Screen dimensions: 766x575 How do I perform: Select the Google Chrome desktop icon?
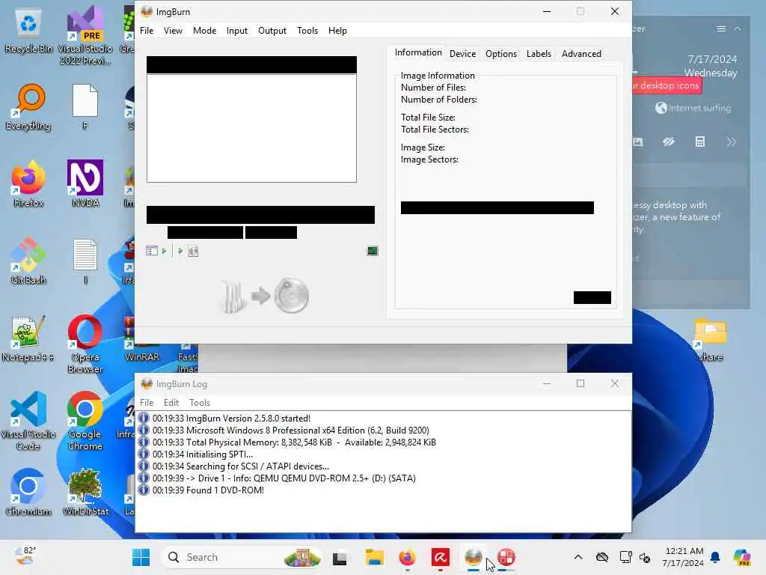(85, 421)
